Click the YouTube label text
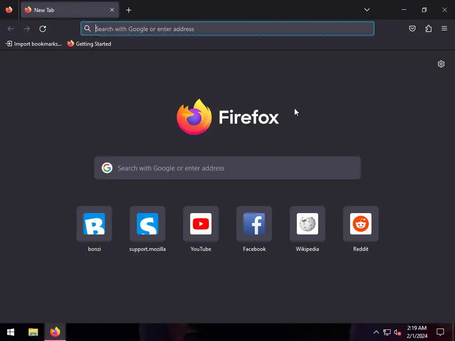455x341 pixels. (x=201, y=249)
